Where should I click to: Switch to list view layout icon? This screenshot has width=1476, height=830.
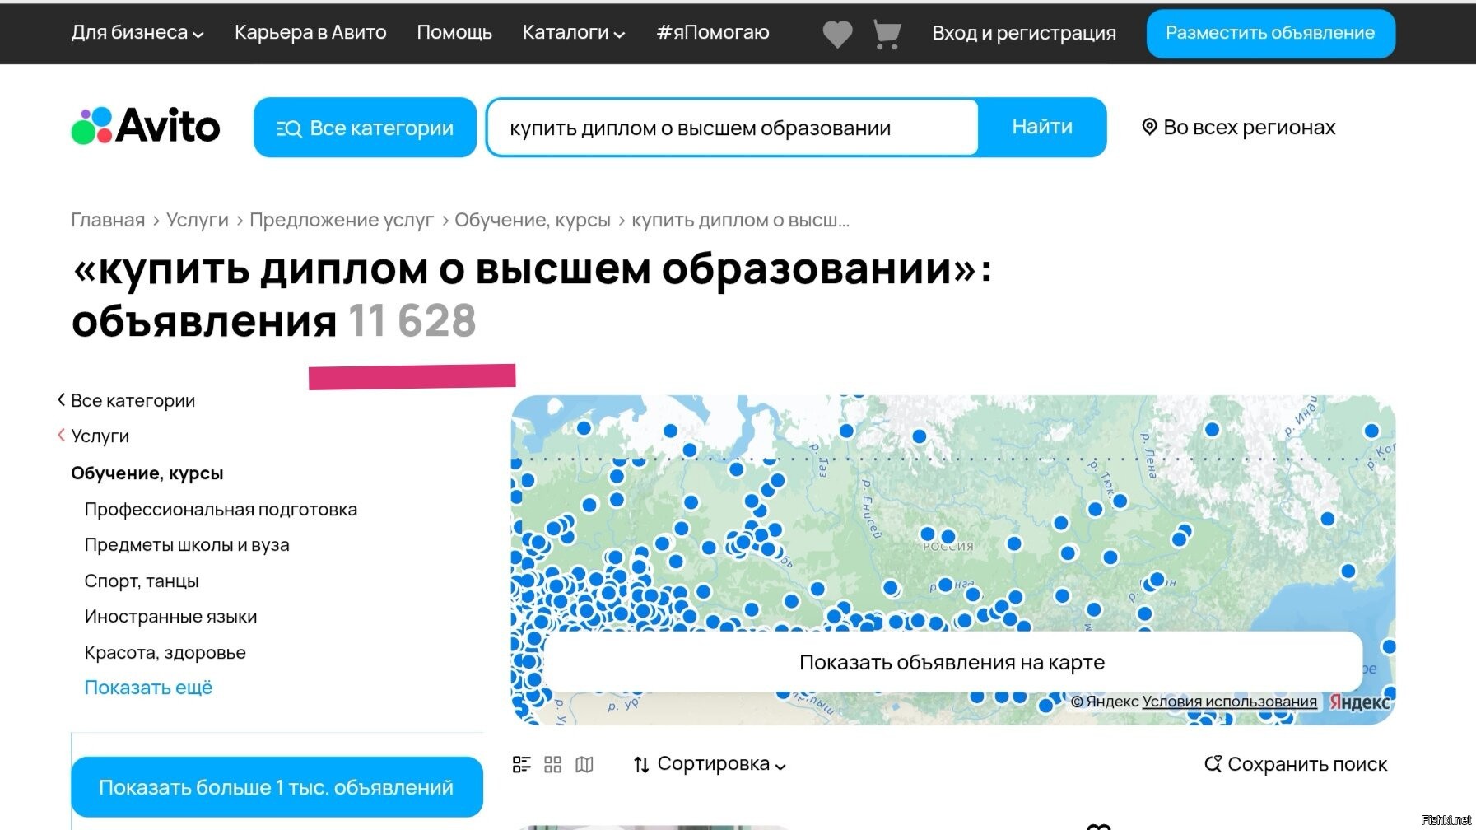(x=521, y=764)
